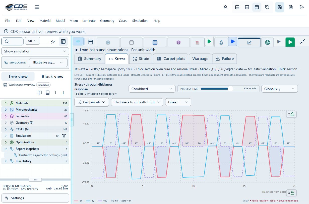This screenshot has width=309, height=204.
Task: Click the large green run button
Action: tap(290, 42)
